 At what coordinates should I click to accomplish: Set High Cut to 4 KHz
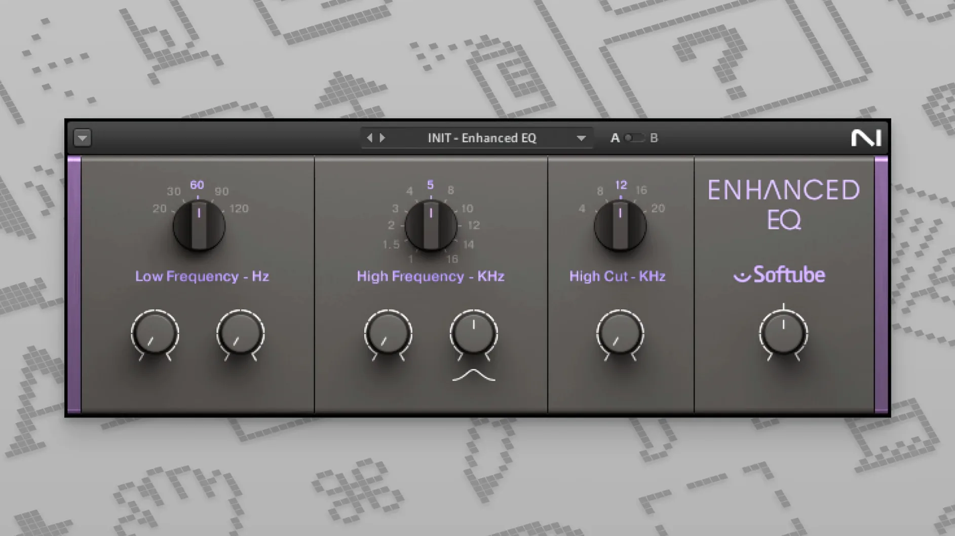582,208
